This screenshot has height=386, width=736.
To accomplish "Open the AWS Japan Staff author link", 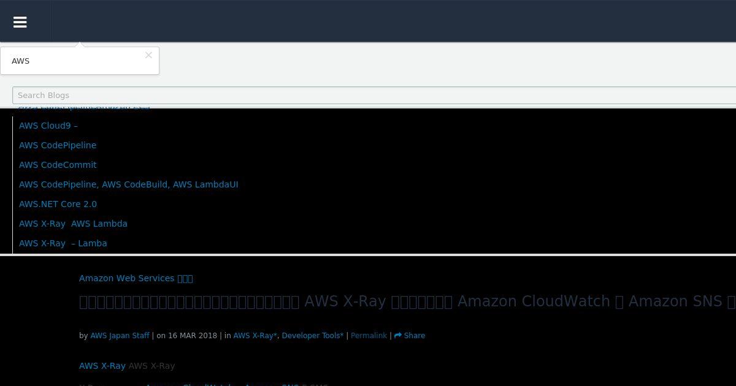I will click(x=120, y=336).
